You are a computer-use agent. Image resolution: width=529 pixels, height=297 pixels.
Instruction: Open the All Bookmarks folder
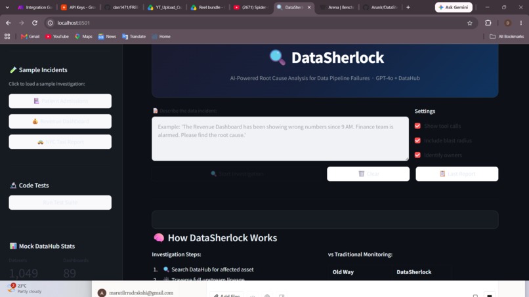click(x=507, y=37)
